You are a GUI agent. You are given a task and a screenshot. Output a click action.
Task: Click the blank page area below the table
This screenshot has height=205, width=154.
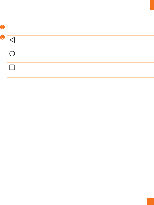pyautogui.click(x=77, y=137)
